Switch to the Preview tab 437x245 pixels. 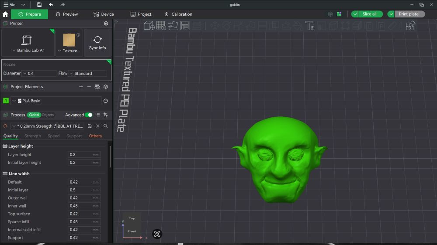[x=66, y=14]
